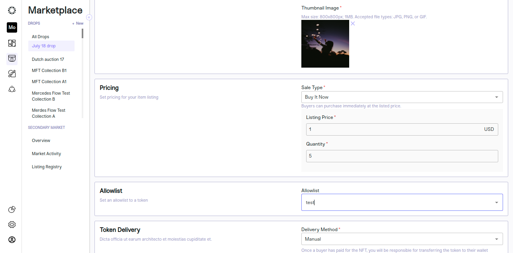The width and height of the screenshot is (513, 253).
Task: Expand the Allowlist dropdown arrow
Action: [497, 202]
